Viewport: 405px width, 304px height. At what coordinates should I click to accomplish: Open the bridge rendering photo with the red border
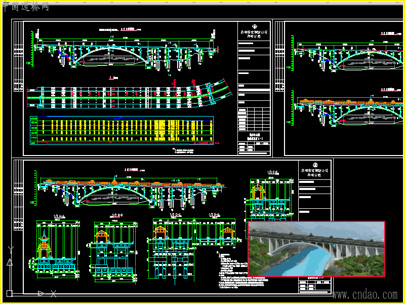(316, 249)
